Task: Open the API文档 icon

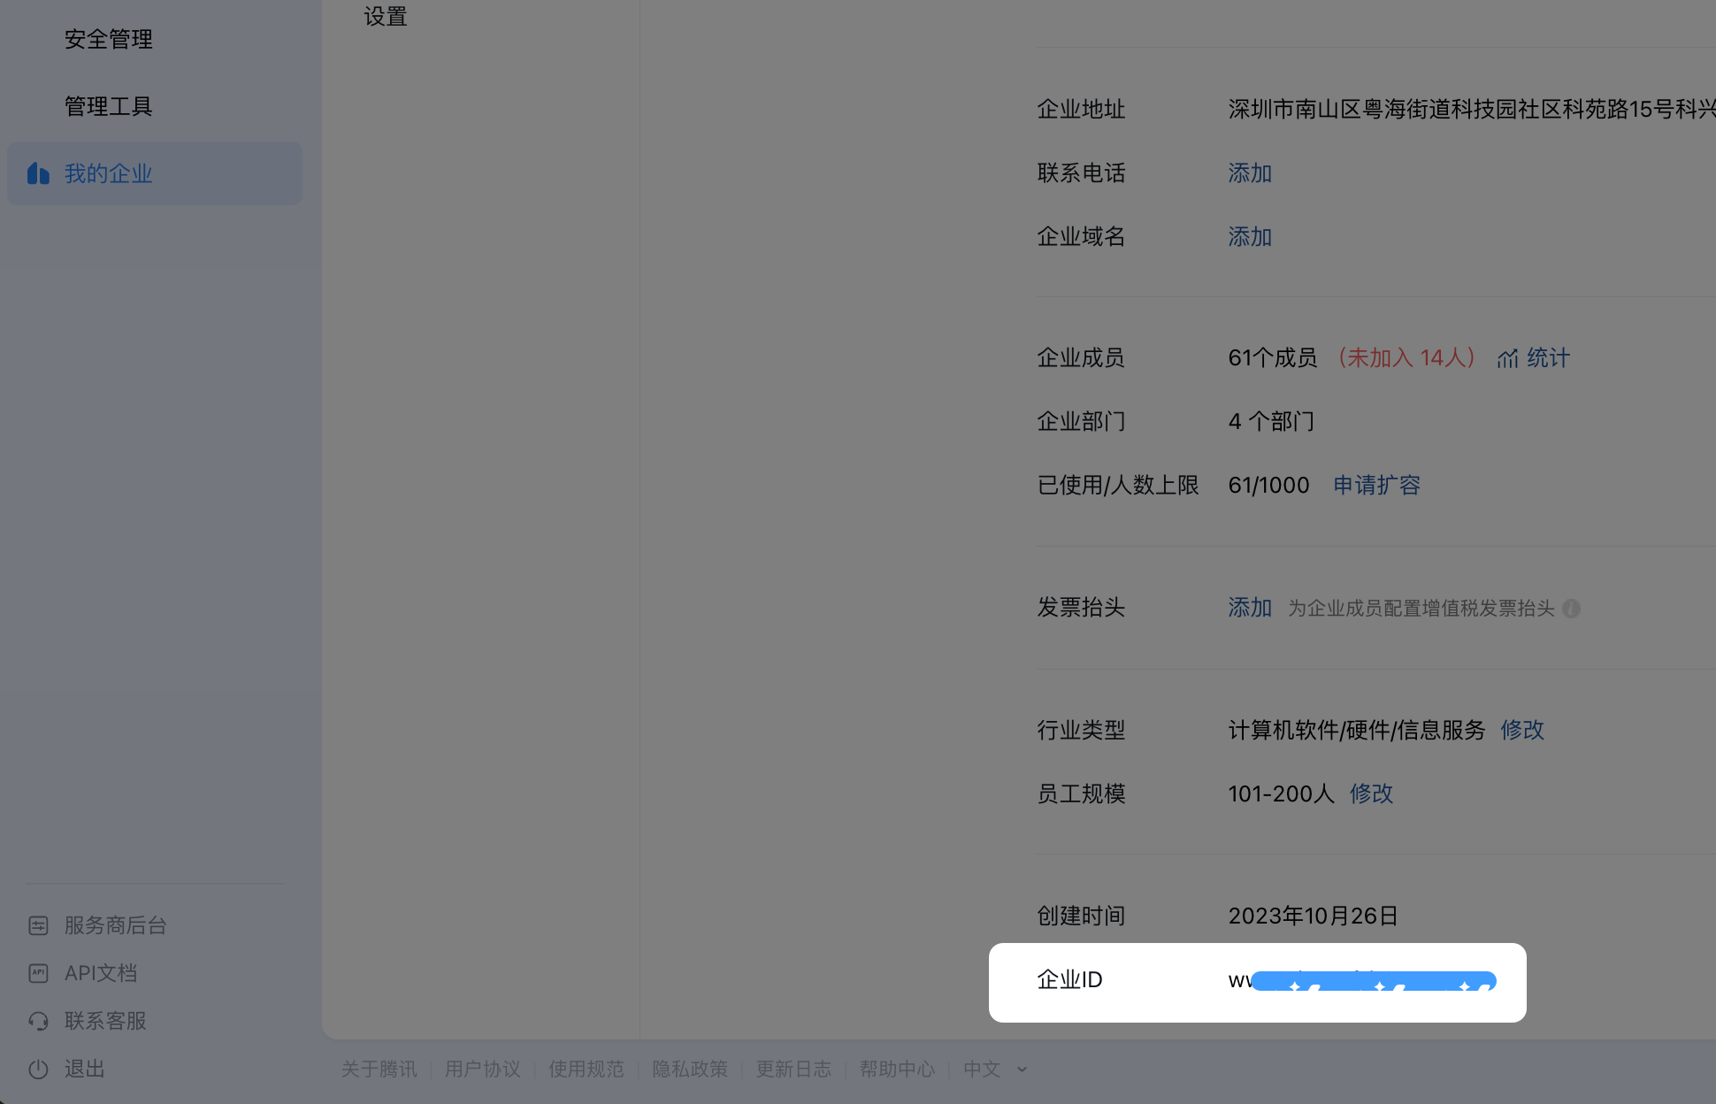Action: (x=38, y=973)
